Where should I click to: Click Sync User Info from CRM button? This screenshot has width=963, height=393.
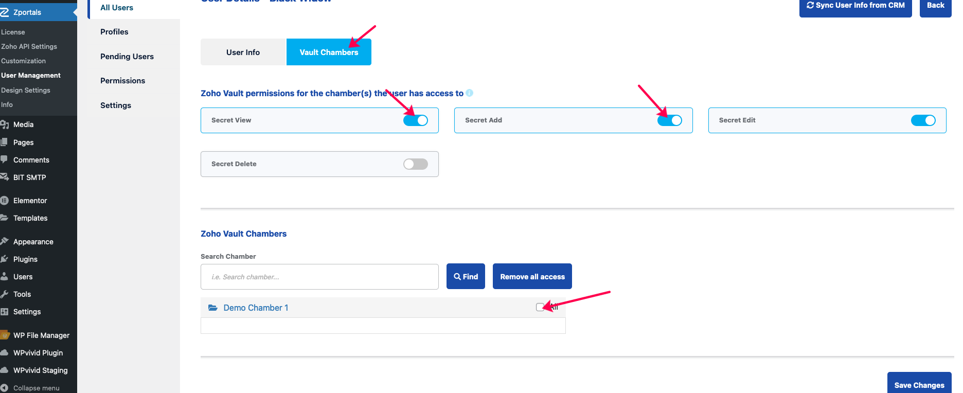click(x=855, y=6)
